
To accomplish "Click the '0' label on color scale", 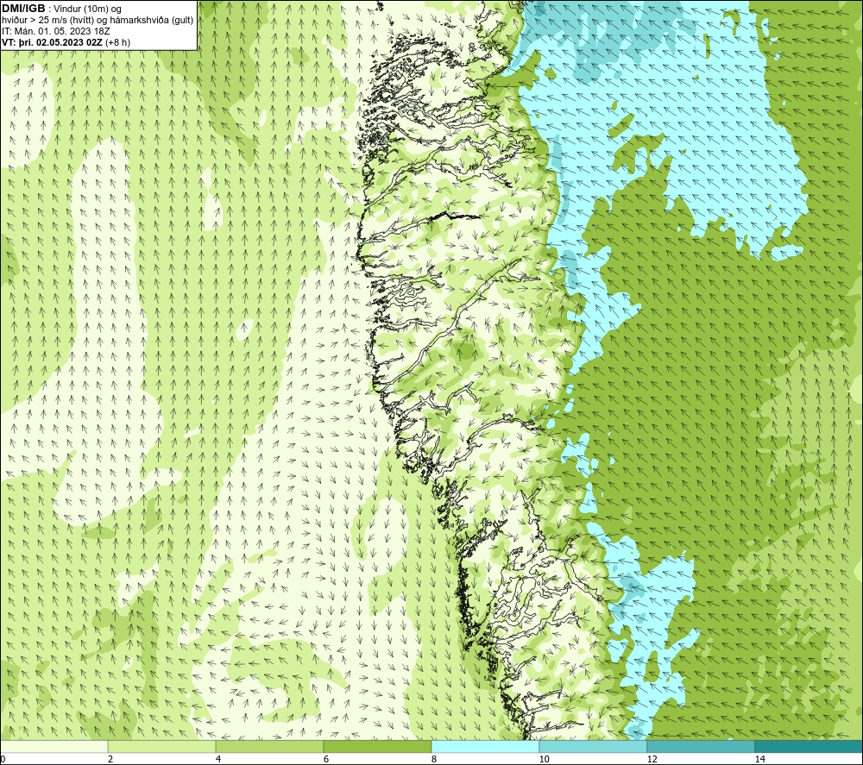I will point(3,759).
